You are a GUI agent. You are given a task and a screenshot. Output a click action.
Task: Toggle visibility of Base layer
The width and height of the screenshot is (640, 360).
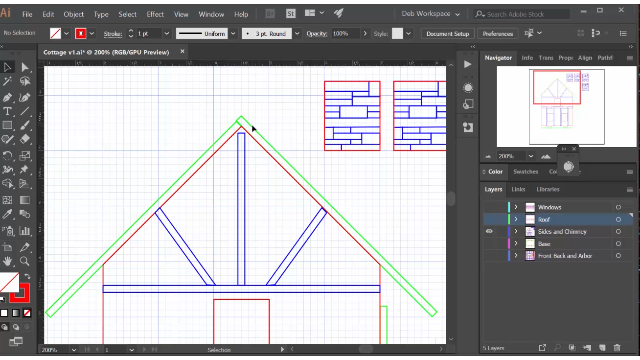click(489, 244)
